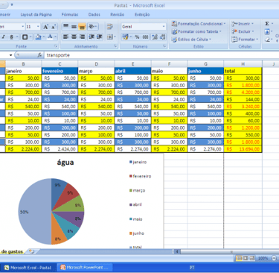Toggle italic formatting
This screenshot has height=273, width=279.
pos(4,37)
